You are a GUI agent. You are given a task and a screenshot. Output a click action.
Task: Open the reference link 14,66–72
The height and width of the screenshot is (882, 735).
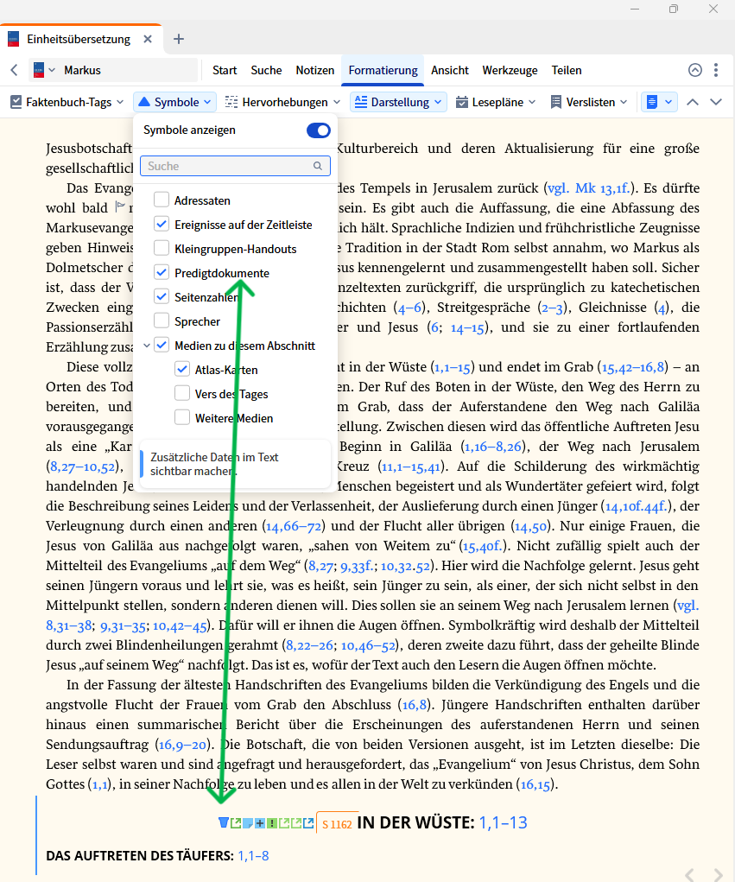294,526
